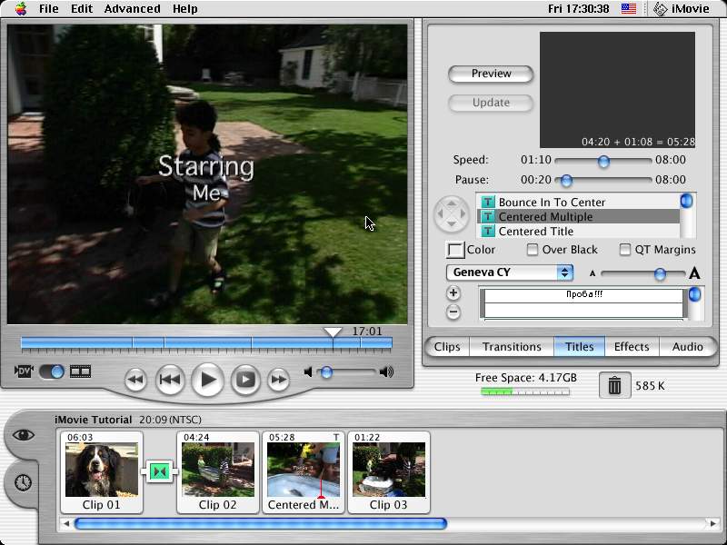This screenshot has width=727, height=545.
Task: Click the DV camera mode icon
Action: coord(24,372)
